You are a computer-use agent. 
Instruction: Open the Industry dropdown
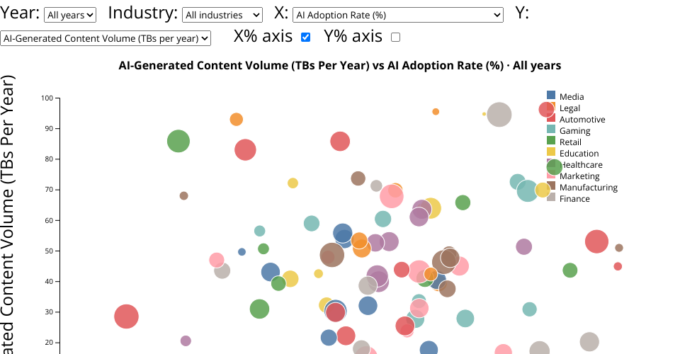tap(222, 15)
